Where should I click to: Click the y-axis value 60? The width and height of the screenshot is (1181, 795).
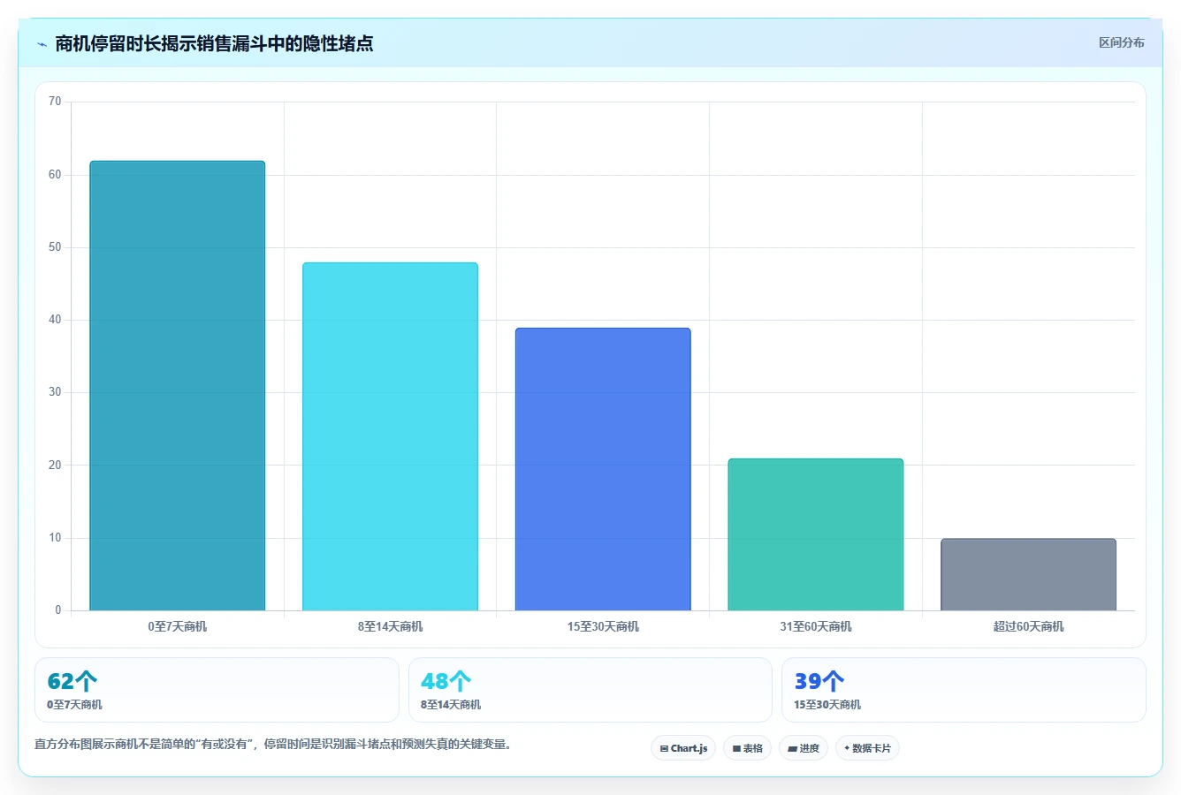(x=55, y=175)
